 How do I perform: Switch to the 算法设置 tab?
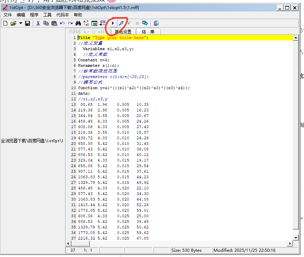123,32
